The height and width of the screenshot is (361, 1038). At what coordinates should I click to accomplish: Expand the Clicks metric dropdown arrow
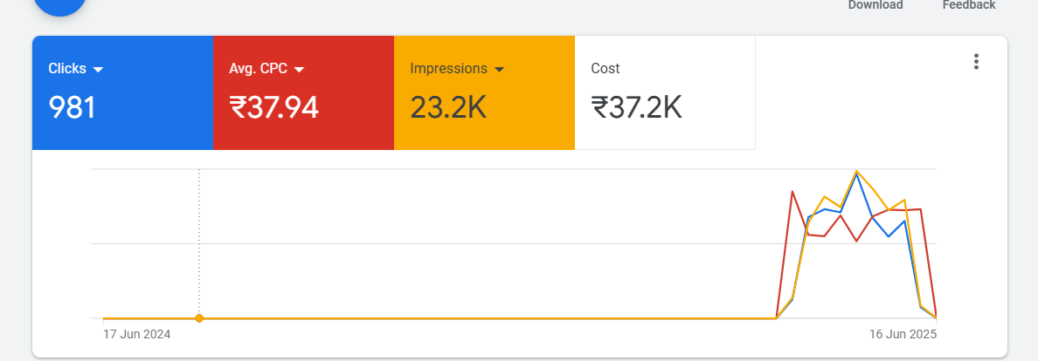point(99,69)
